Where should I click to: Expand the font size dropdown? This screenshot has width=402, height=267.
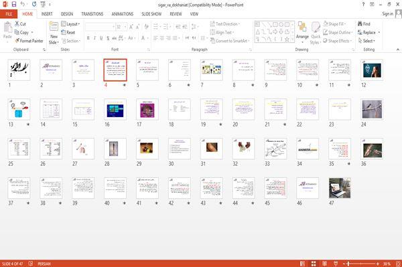click(125, 27)
